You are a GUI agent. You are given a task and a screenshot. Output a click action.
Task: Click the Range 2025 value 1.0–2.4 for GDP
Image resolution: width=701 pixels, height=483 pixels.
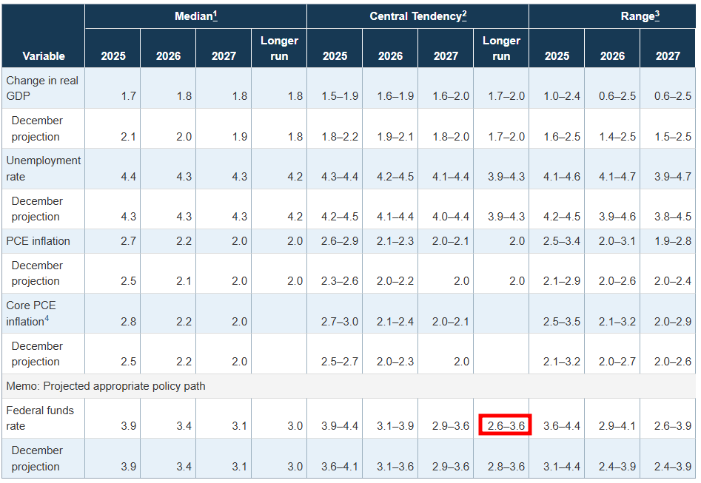point(562,96)
